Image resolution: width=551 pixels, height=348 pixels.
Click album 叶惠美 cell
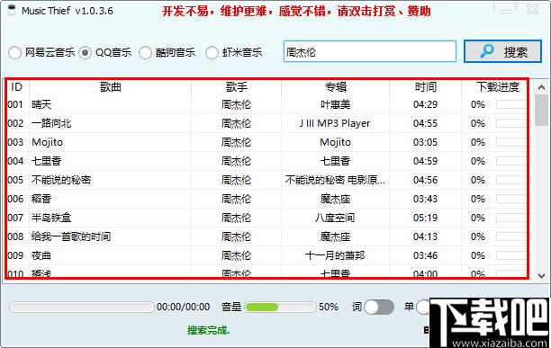pos(335,104)
